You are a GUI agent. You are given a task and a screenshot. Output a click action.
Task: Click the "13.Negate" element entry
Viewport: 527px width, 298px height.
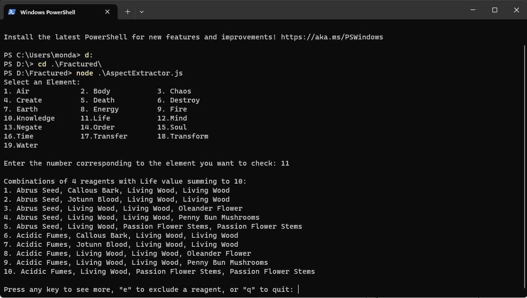[23, 127]
